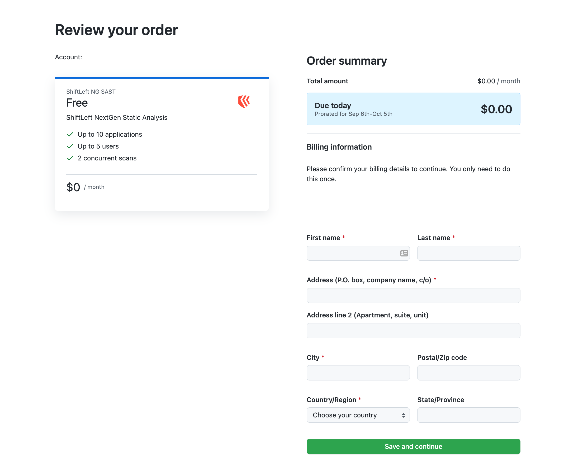This screenshot has width=569, height=467.
Task: Click the ShiftLeft logo icon
Action: tap(244, 101)
